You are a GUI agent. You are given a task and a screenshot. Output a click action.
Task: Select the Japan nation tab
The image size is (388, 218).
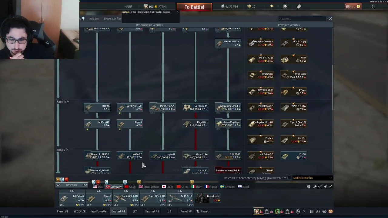point(168,187)
